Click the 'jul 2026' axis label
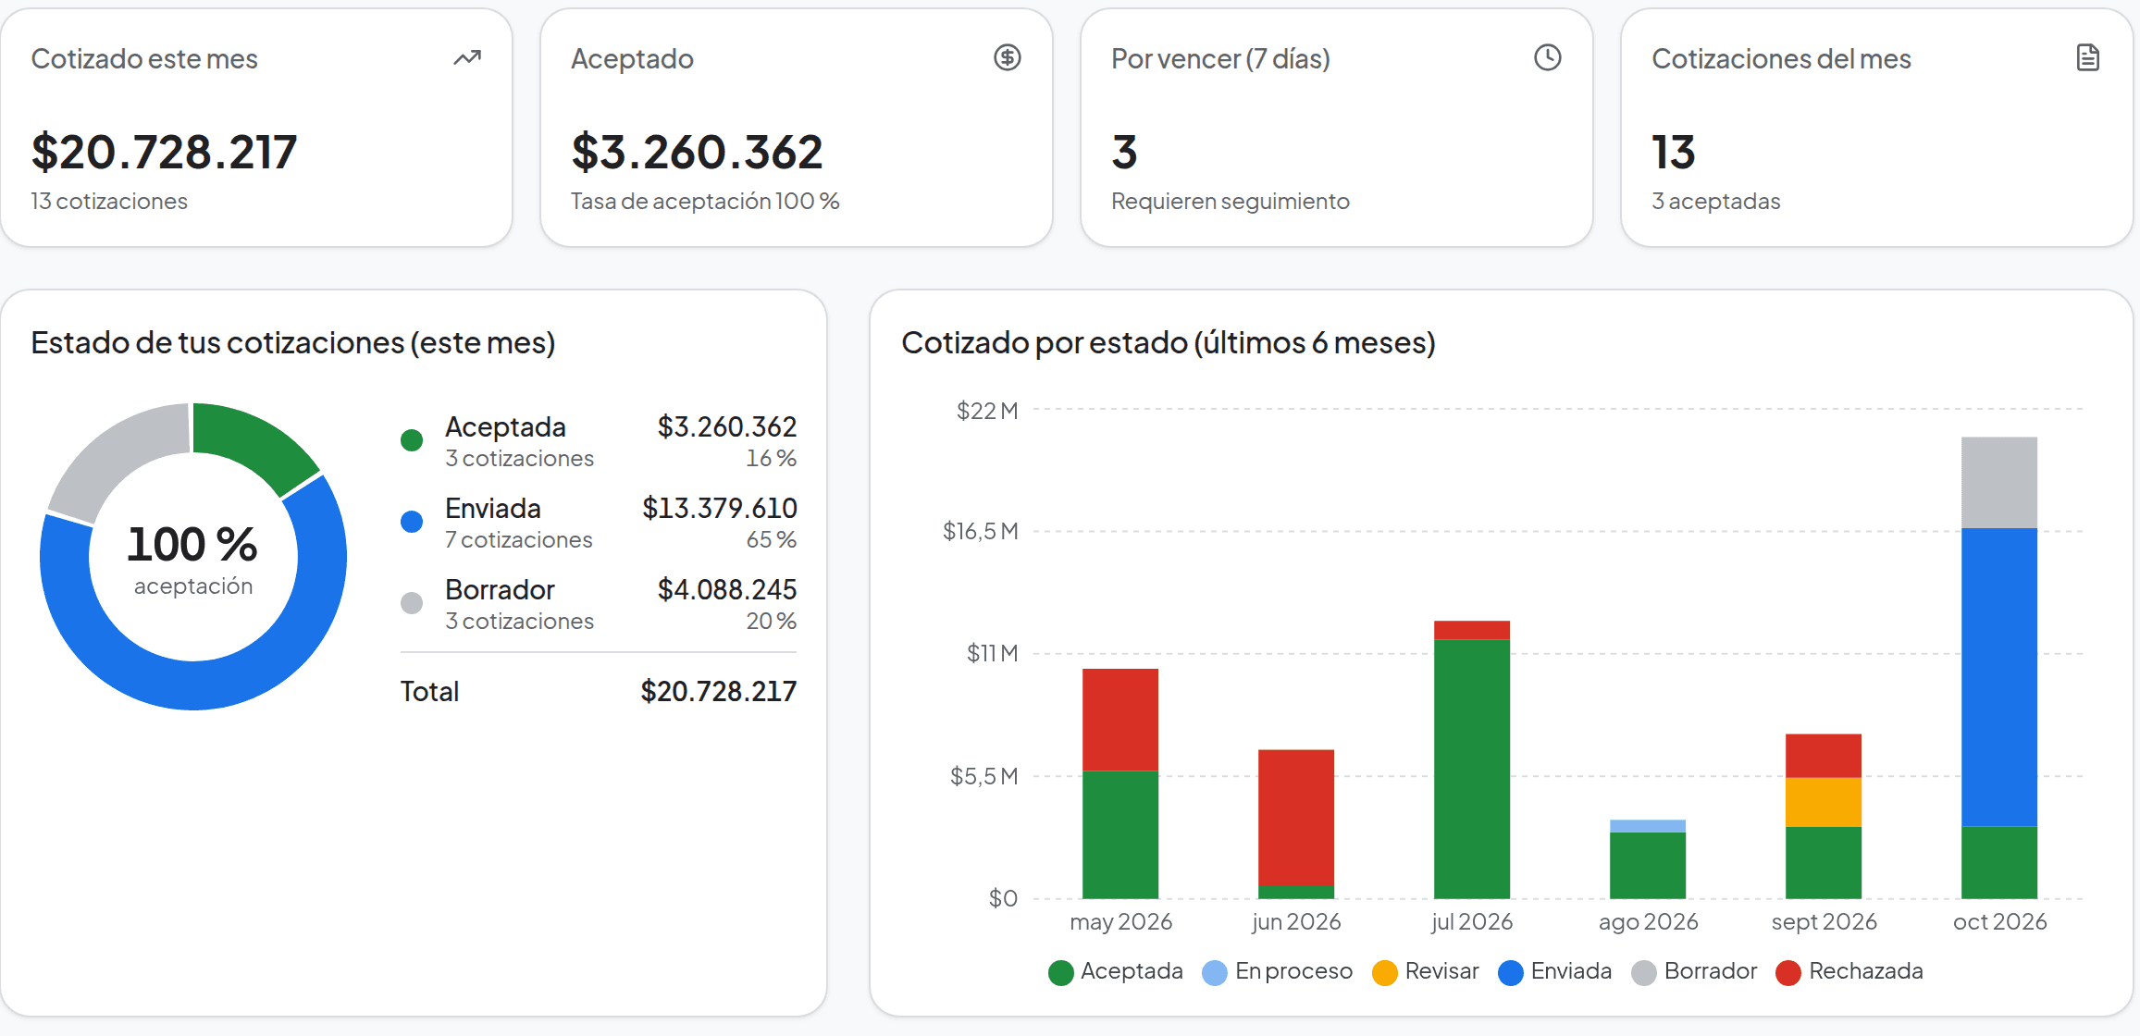The width and height of the screenshot is (2140, 1036). (1472, 921)
